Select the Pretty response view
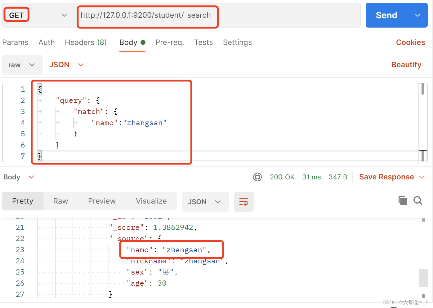This screenshot has height=308, width=433. click(x=23, y=201)
